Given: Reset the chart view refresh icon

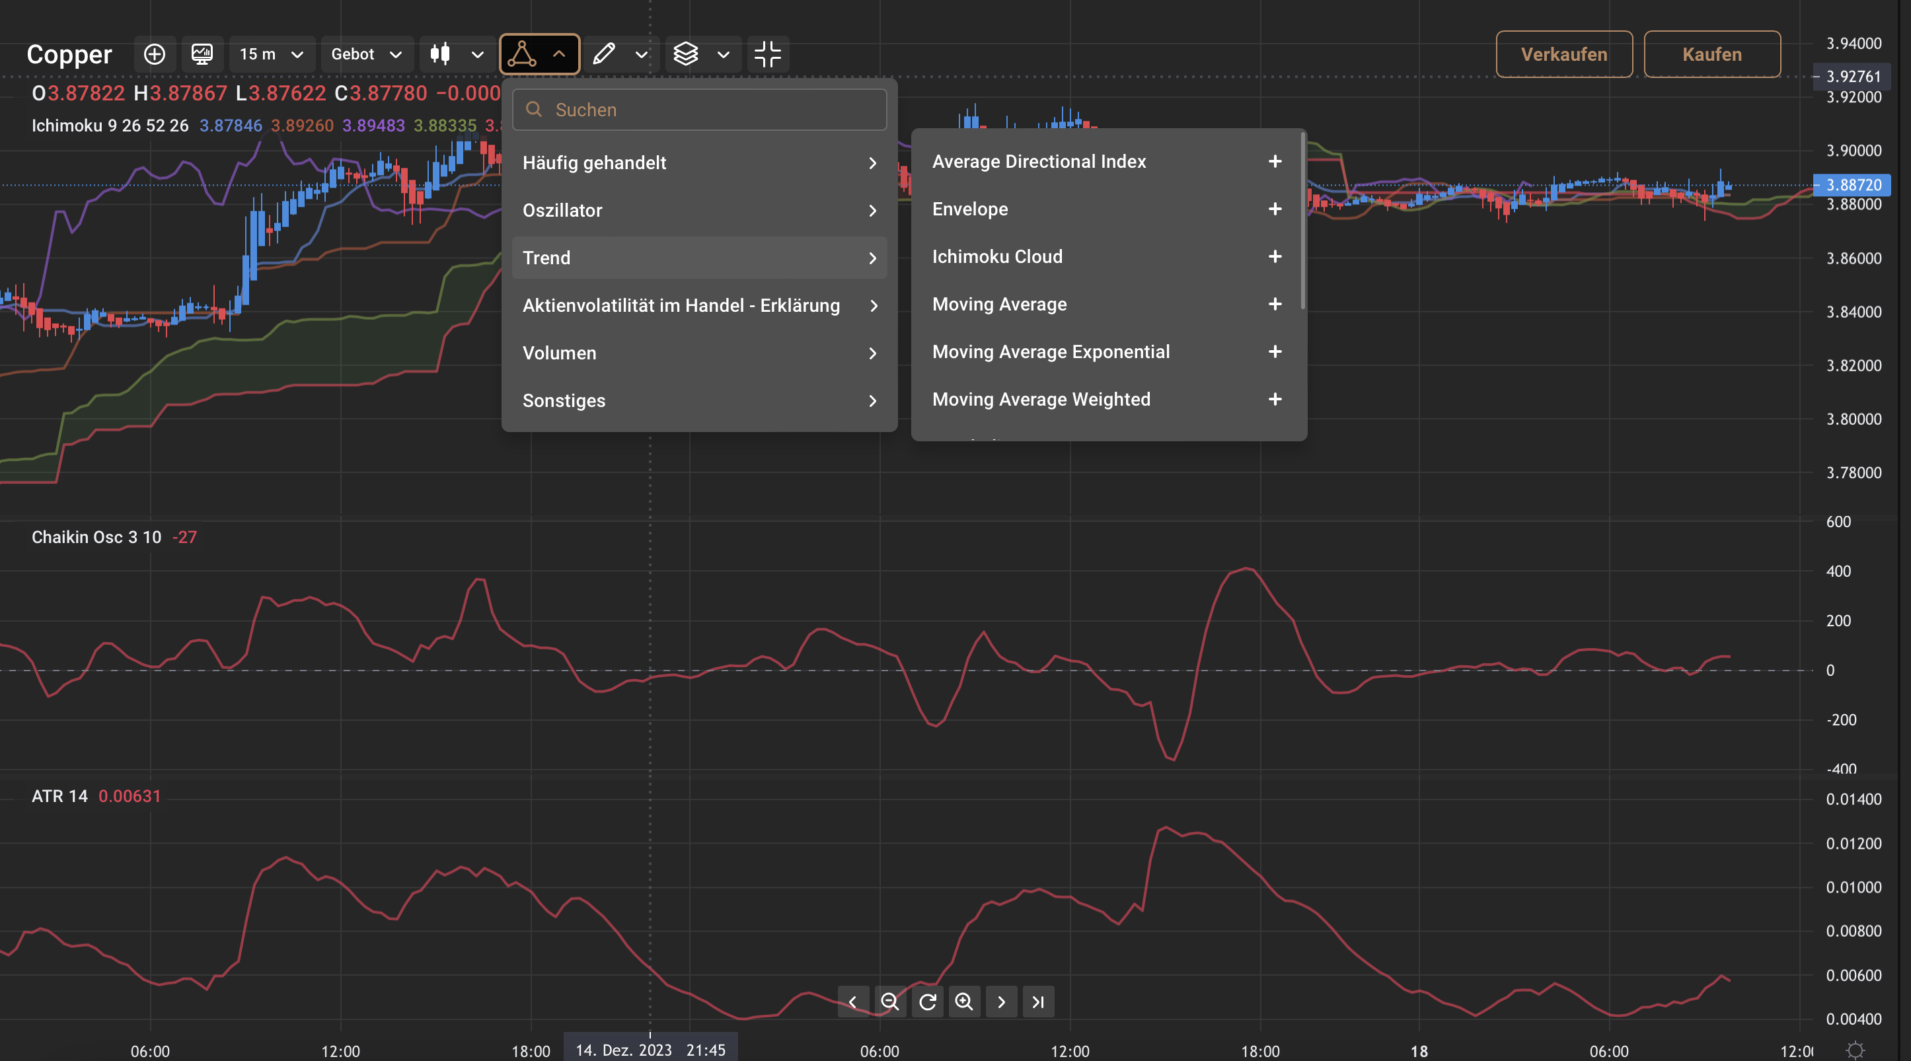Looking at the screenshot, I should (926, 1002).
